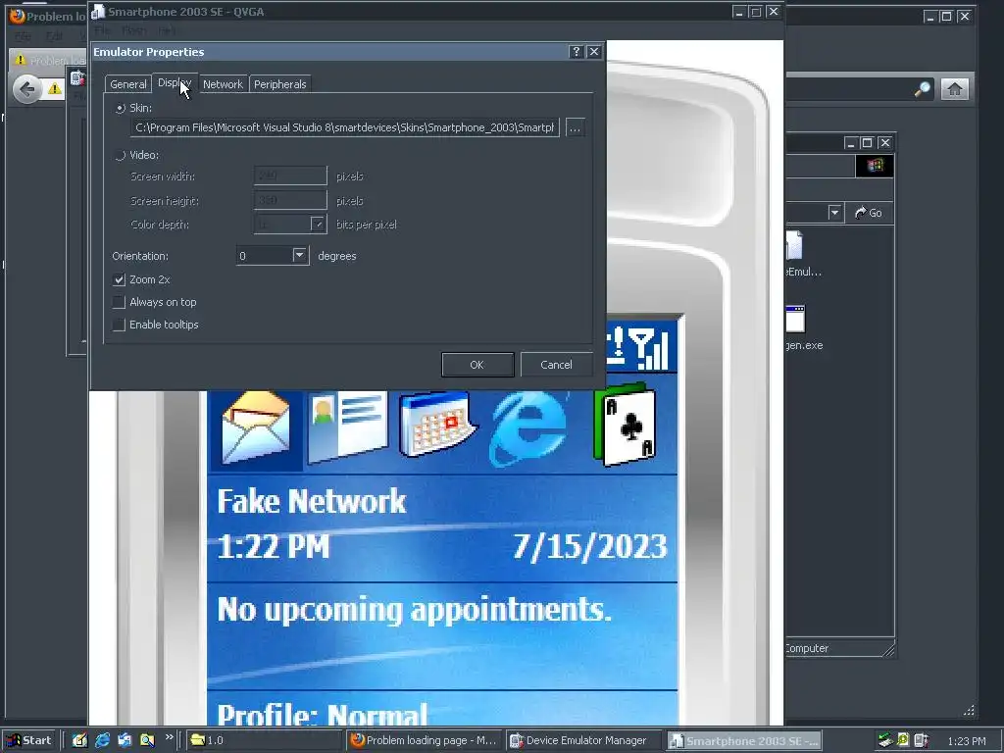Click the Screen width field
Screen dimensions: 1004x753
pos(290,176)
